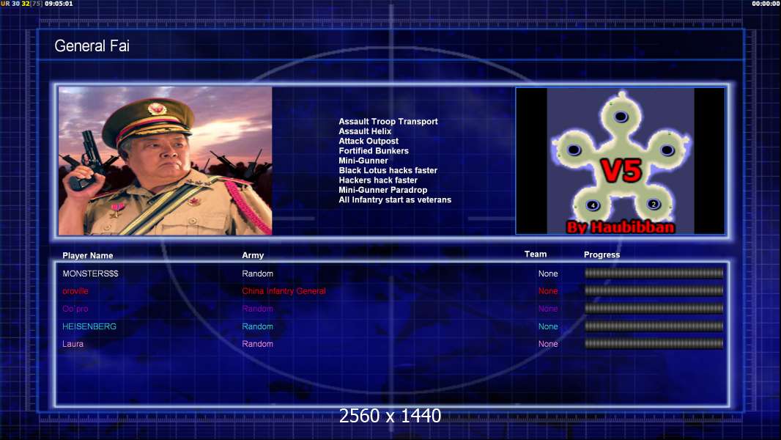Click China Infantry General army entry
Image resolution: width=781 pixels, height=440 pixels.
coord(284,291)
